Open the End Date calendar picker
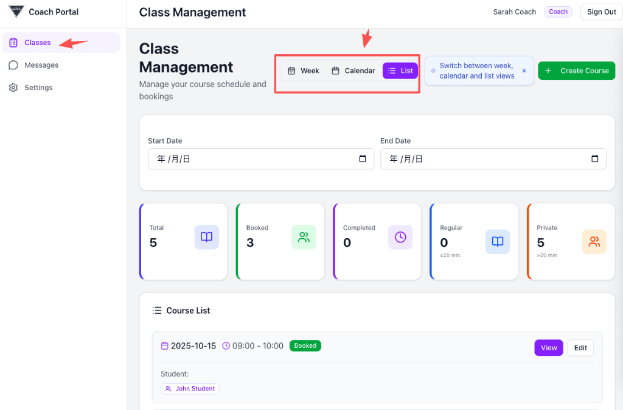This screenshot has width=623, height=410. pos(595,159)
